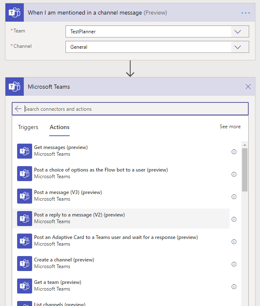The width and height of the screenshot is (260, 306).
Task: Close the Microsoft Teams action panel
Action: pos(248,87)
